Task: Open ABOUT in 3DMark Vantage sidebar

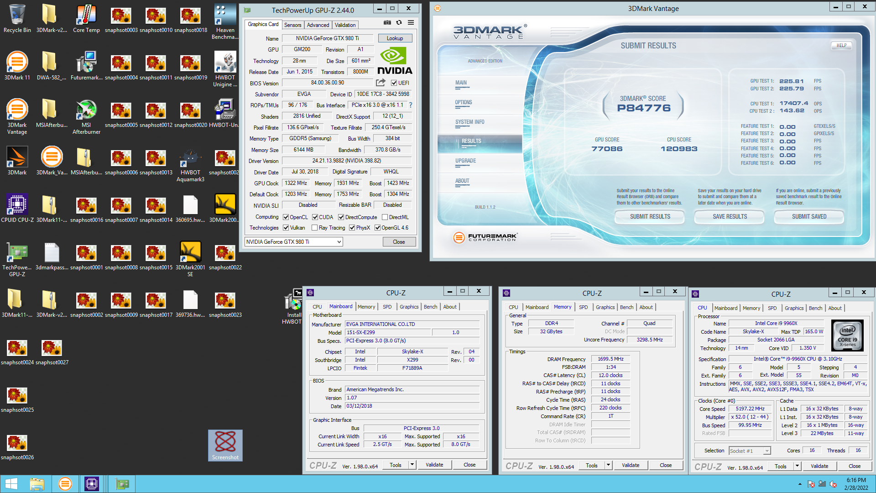Action: coord(462,181)
